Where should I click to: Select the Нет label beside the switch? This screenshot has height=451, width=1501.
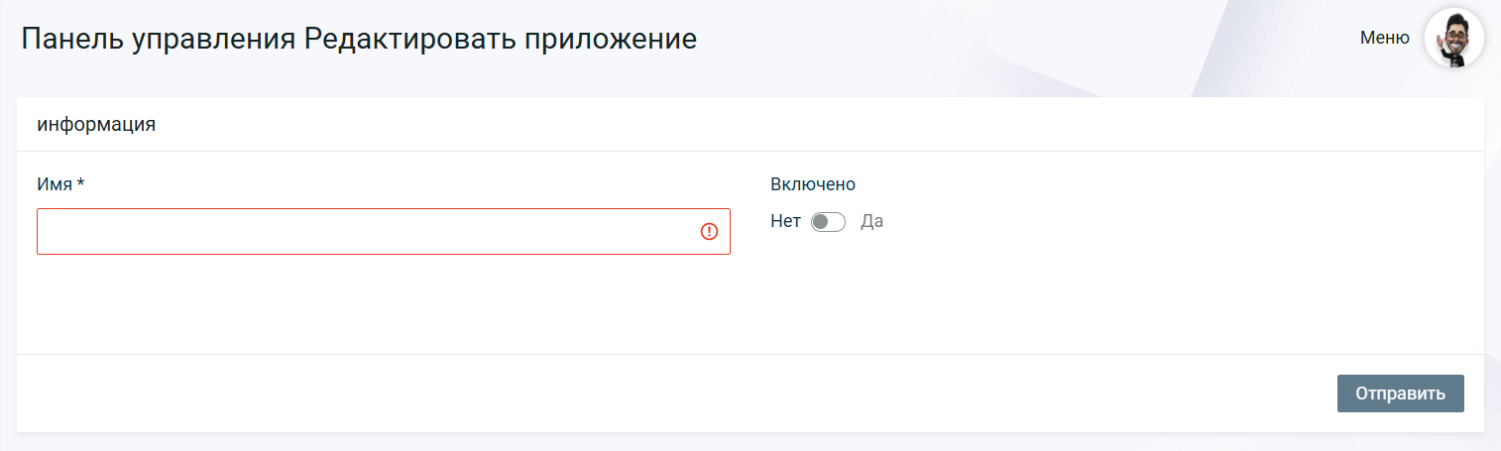point(785,222)
